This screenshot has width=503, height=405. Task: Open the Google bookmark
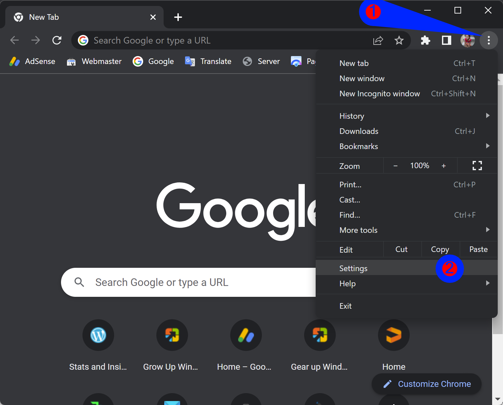tap(153, 61)
